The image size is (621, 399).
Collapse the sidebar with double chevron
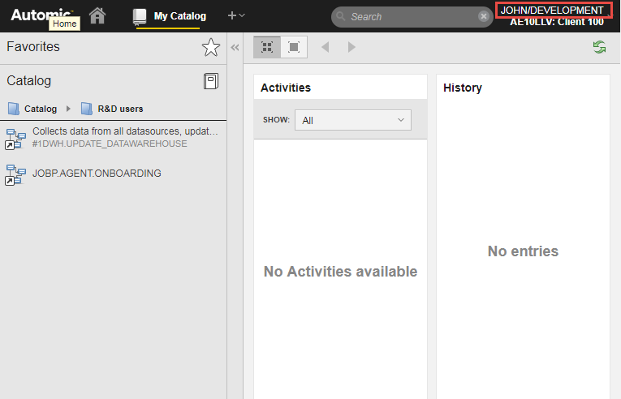click(x=235, y=48)
